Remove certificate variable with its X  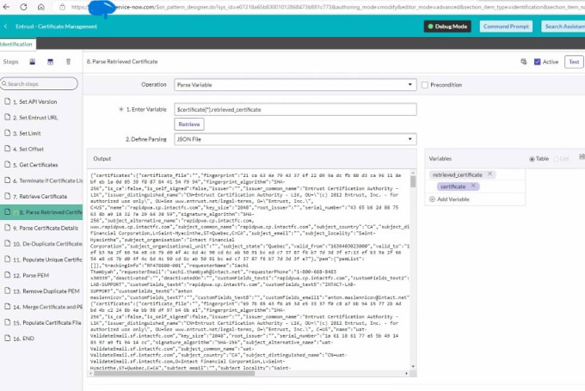pos(473,186)
